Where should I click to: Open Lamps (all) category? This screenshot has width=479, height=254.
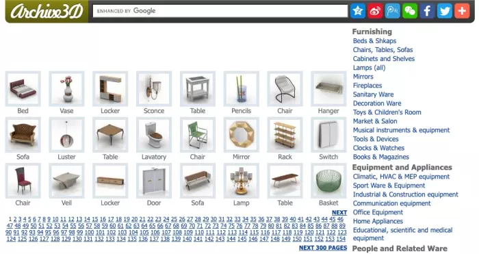point(369,68)
